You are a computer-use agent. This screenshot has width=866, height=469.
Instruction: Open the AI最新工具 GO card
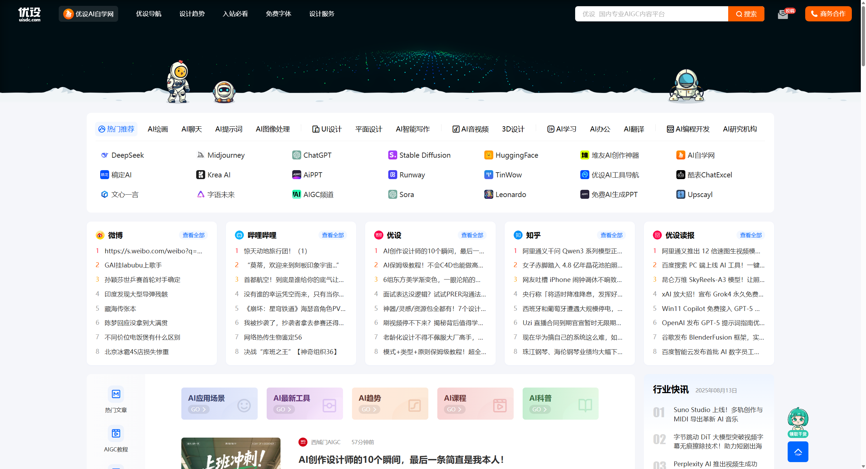tap(305, 404)
